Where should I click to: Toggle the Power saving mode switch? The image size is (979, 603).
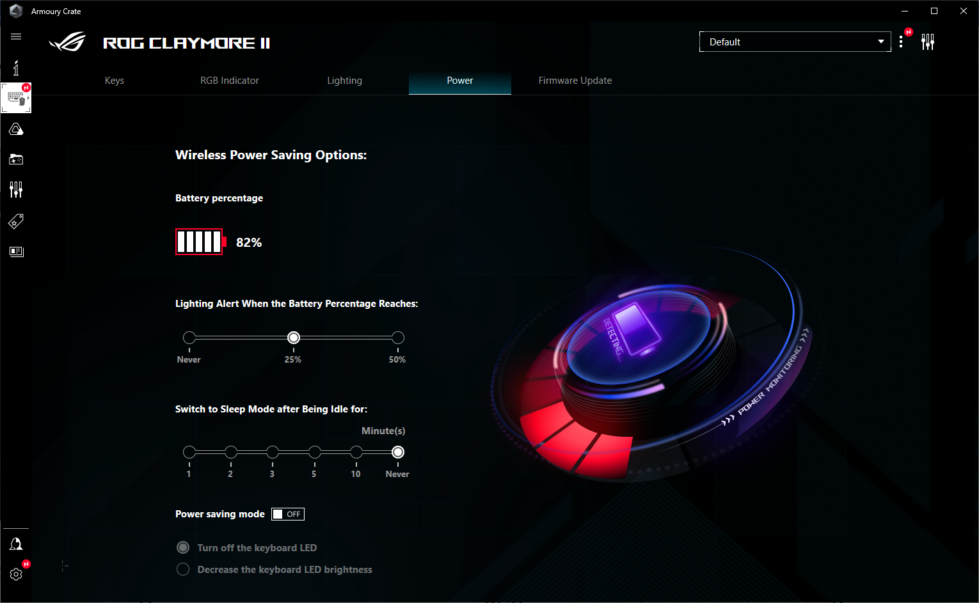coord(288,514)
